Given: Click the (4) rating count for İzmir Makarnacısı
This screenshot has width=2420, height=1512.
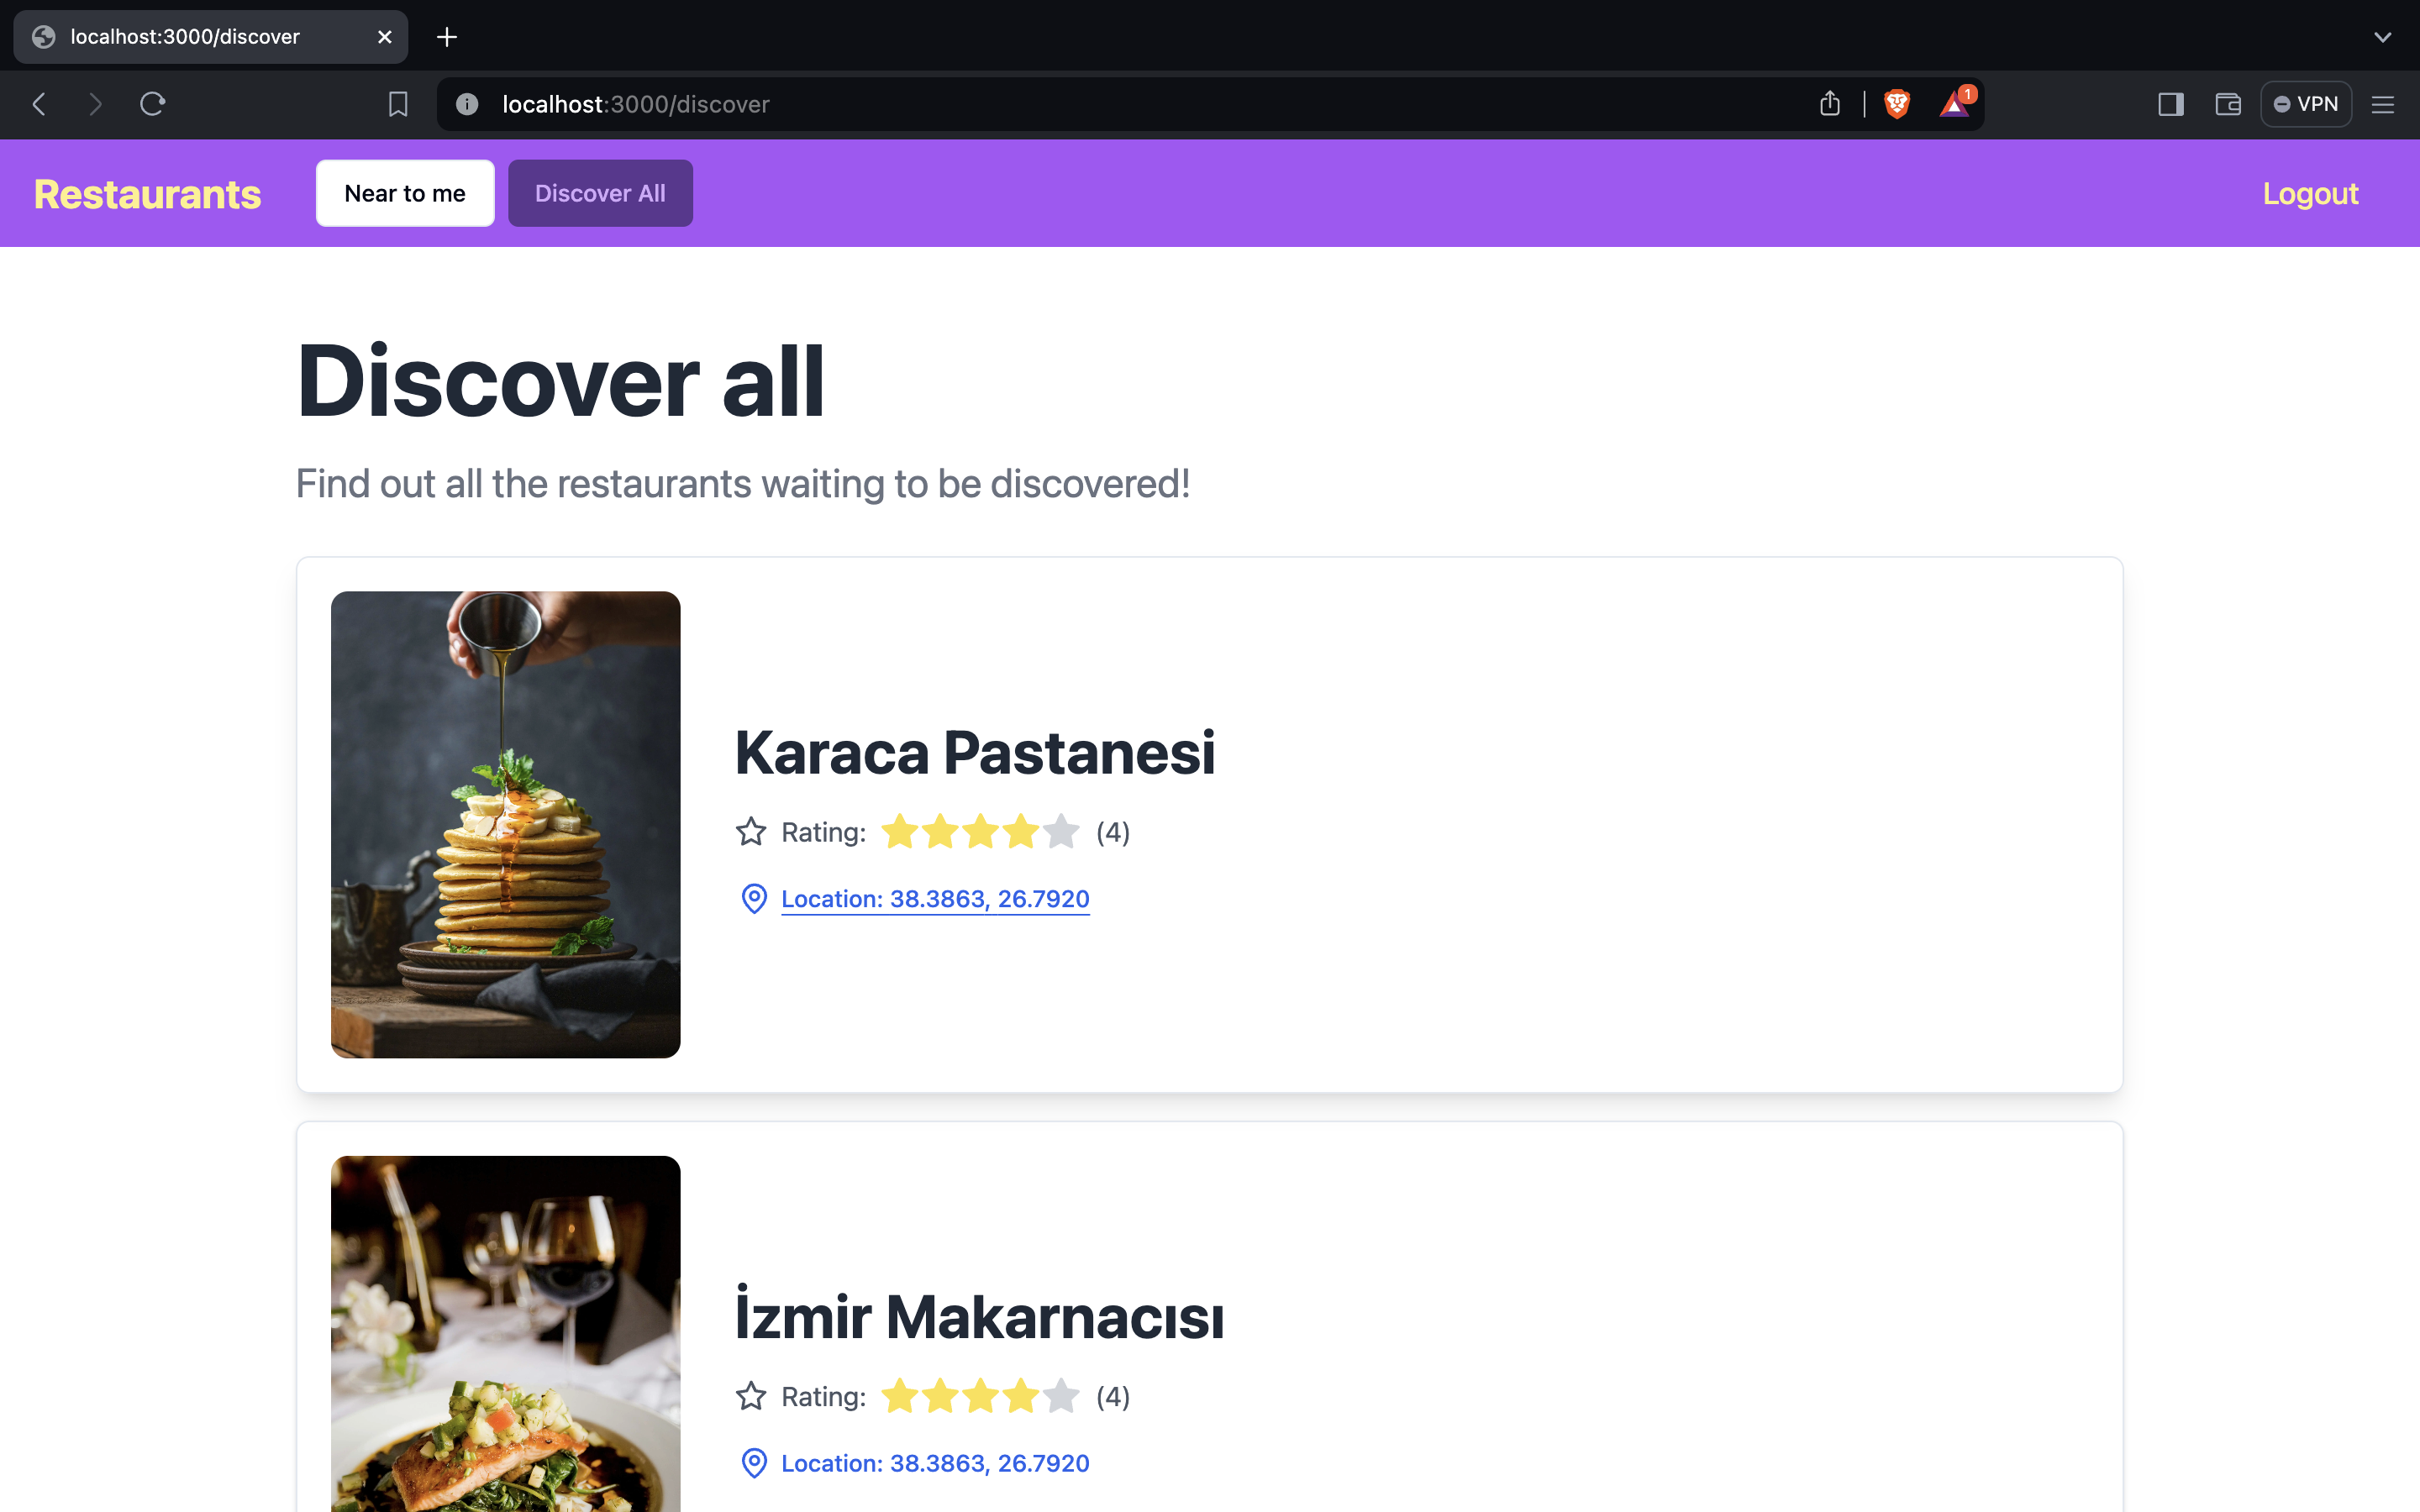Looking at the screenshot, I should [x=1113, y=1396].
